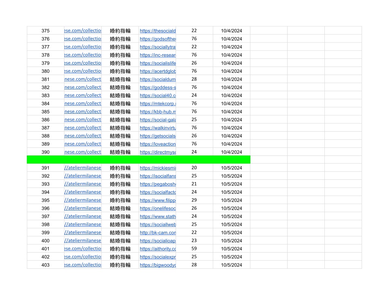Follow the https://socialislife link in row 379
This screenshot has height=300, width=389.
[158, 63]
